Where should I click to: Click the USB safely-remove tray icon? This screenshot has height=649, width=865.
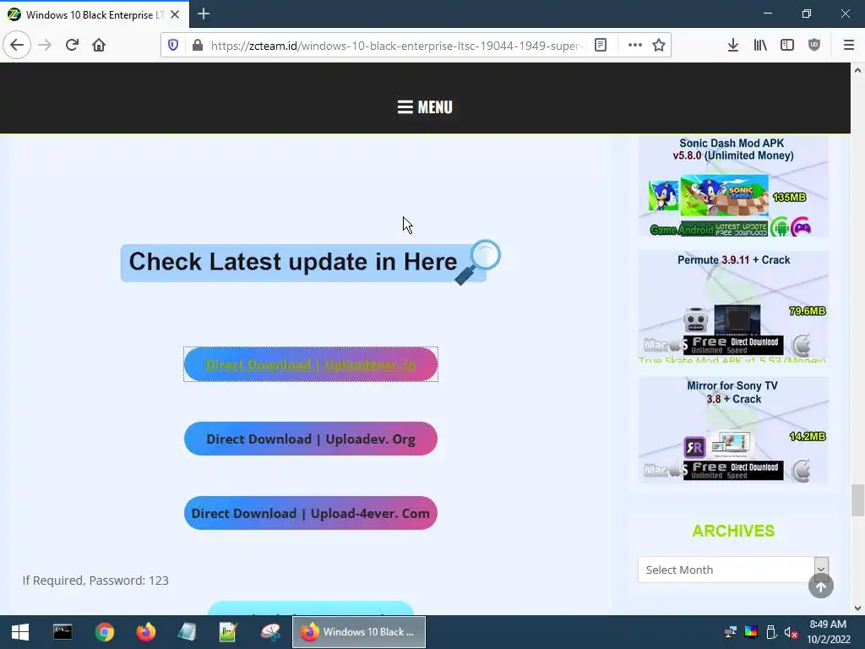tap(771, 632)
